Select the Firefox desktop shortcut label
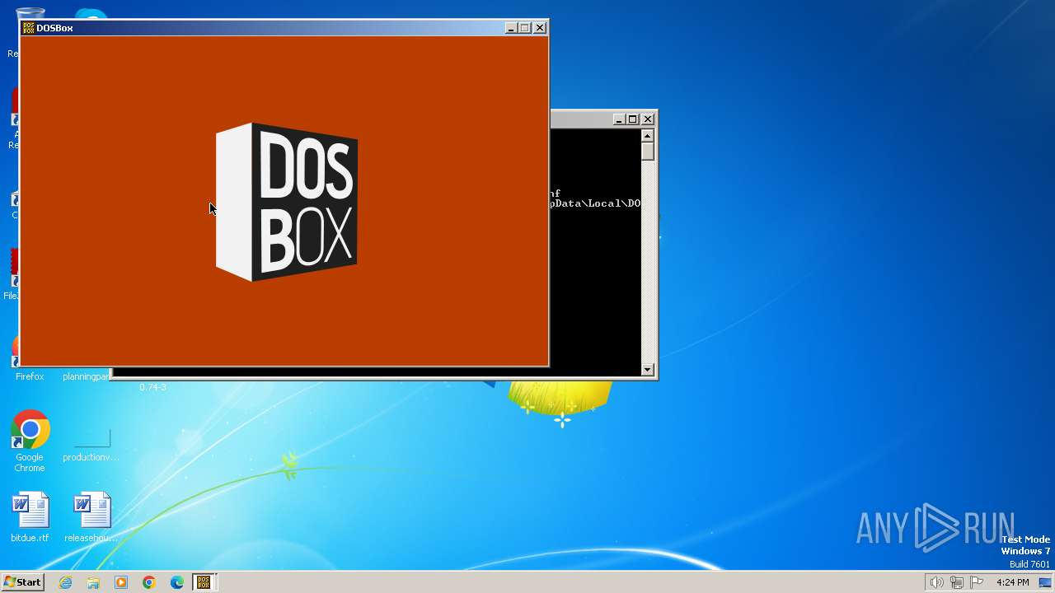This screenshot has width=1055, height=593. (x=30, y=376)
